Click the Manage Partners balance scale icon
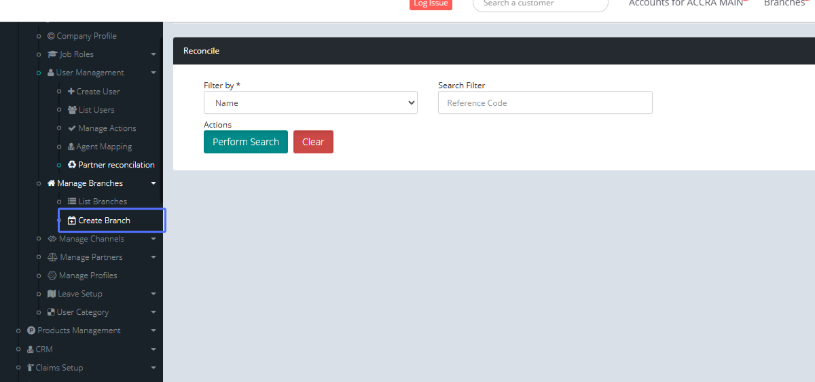815x382 pixels. (x=52, y=257)
